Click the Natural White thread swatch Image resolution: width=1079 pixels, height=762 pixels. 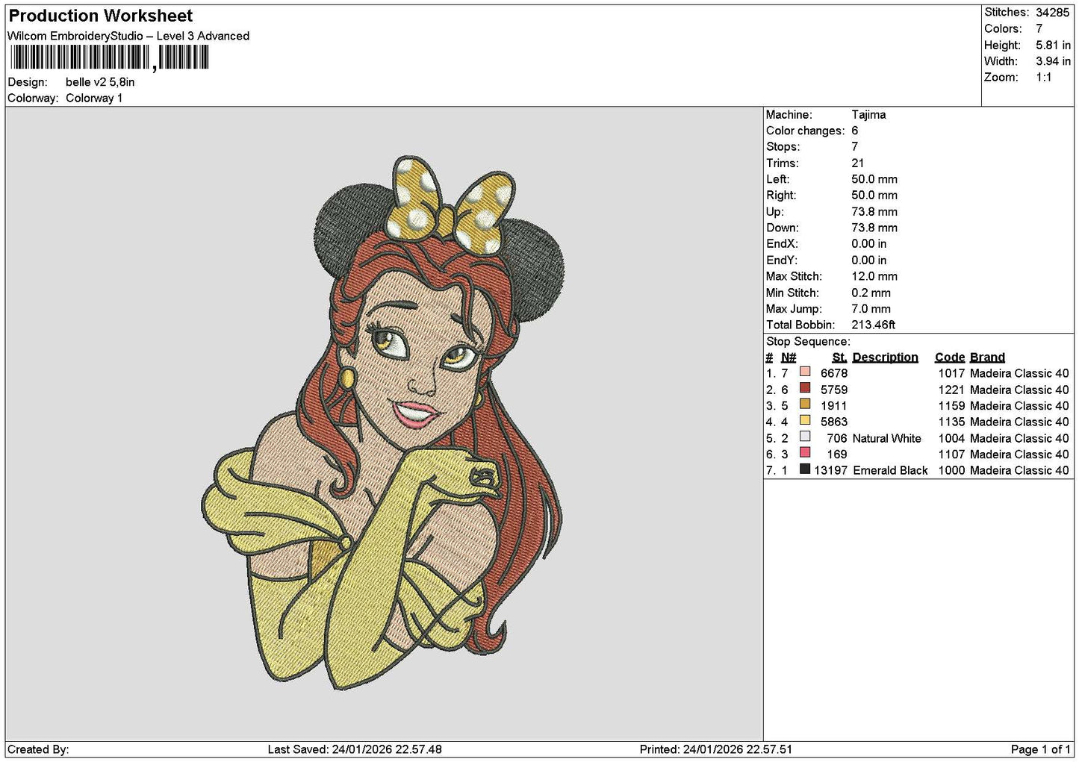pos(805,437)
